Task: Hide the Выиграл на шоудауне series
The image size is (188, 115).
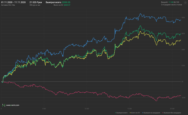Action: [152, 113]
